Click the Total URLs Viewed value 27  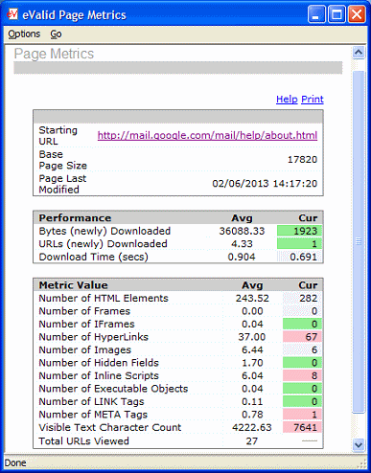[x=252, y=440]
